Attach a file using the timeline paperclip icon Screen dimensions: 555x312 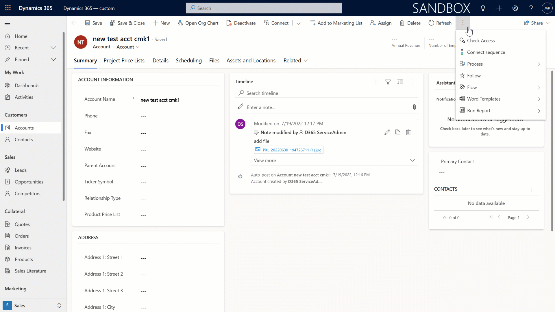click(x=414, y=107)
